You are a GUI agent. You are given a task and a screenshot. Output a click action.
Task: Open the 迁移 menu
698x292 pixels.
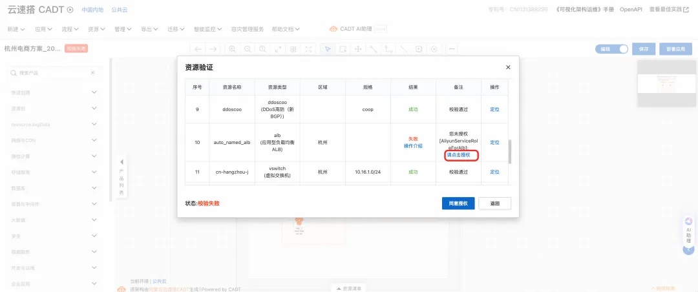click(x=176, y=29)
